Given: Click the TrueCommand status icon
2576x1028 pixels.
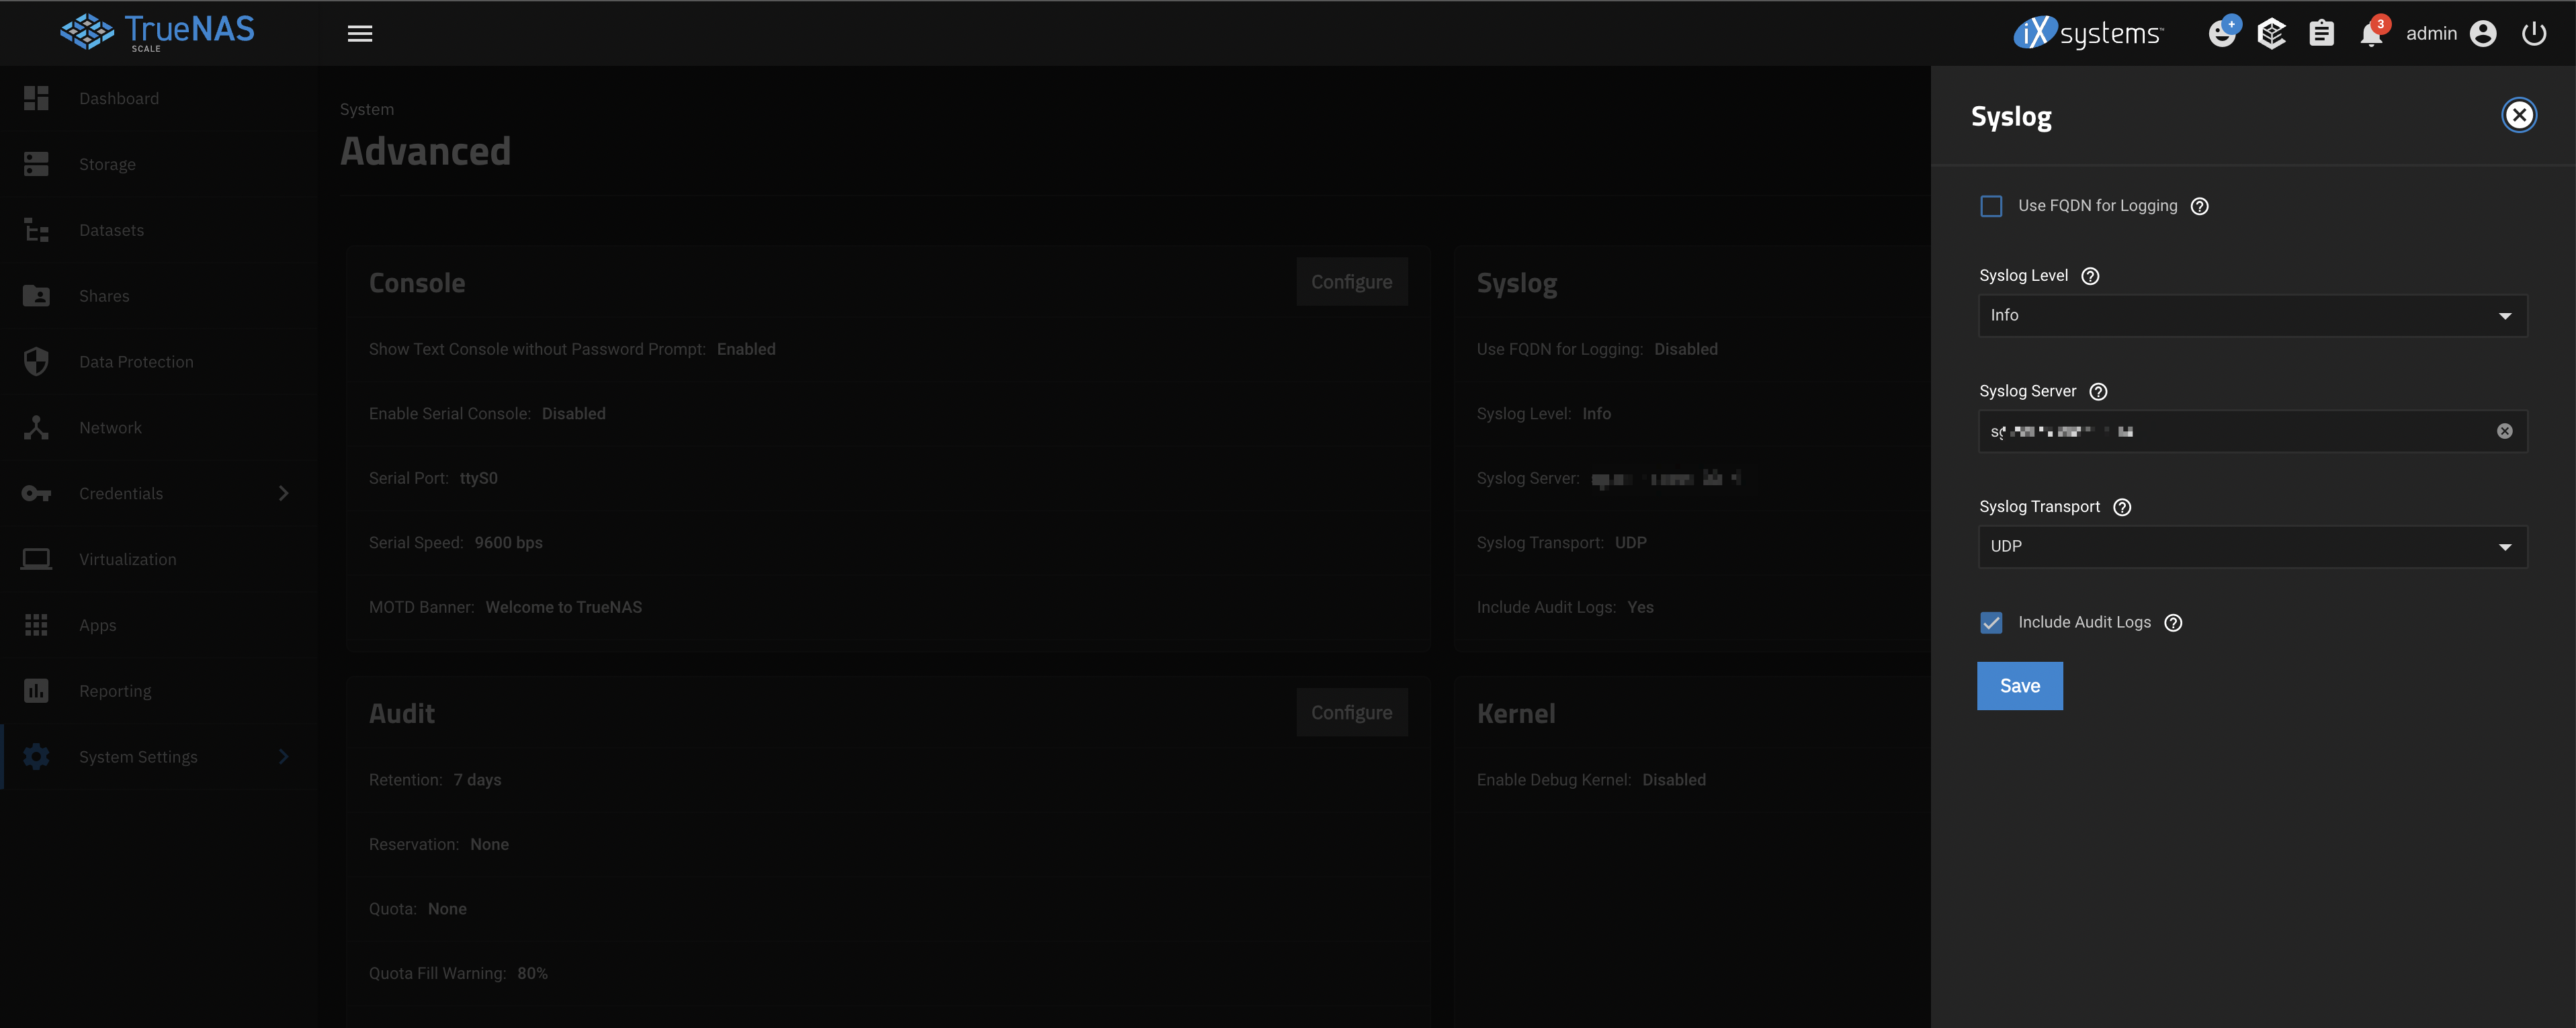Looking at the screenshot, I should 2271,34.
